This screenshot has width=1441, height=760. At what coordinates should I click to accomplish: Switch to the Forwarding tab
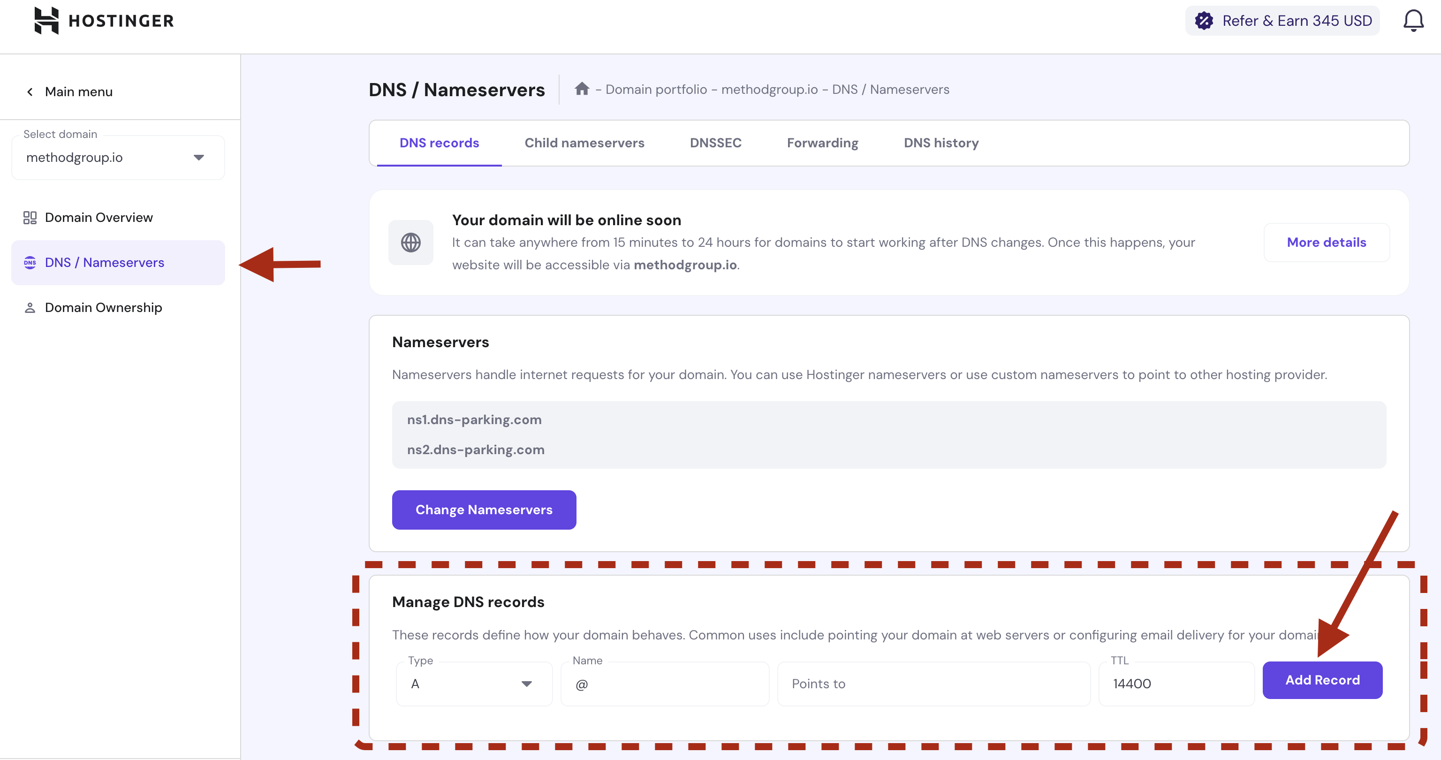822,143
